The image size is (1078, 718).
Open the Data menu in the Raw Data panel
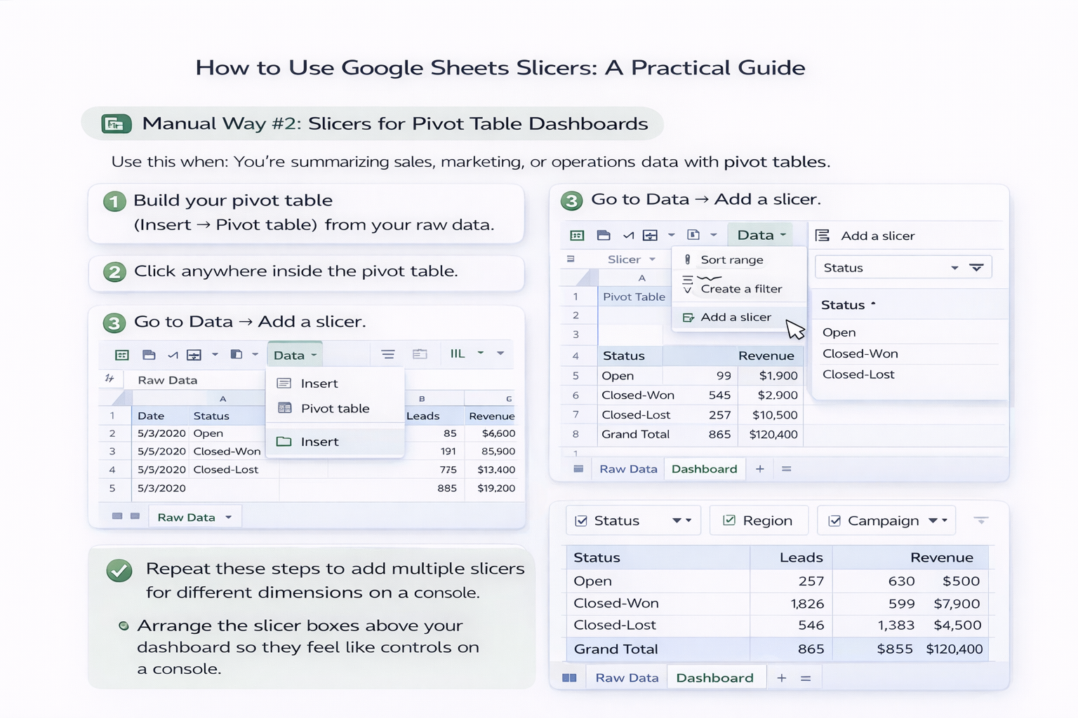click(295, 355)
